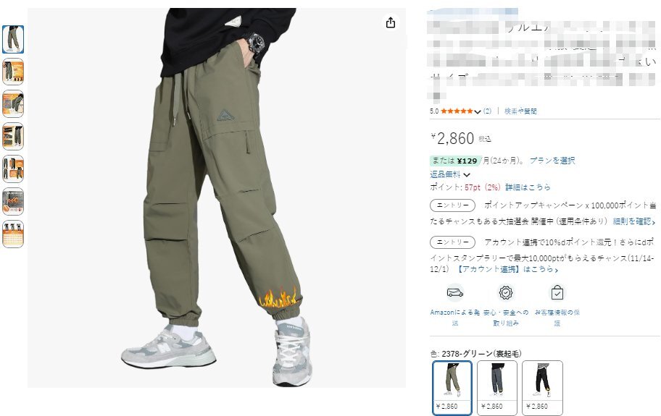This screenshot has width=661, height=416.
Task: Open the review count (2) link
Action: (487, 111)
